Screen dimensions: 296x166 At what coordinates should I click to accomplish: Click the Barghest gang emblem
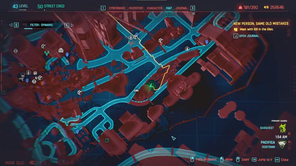[x=282, y=128]
